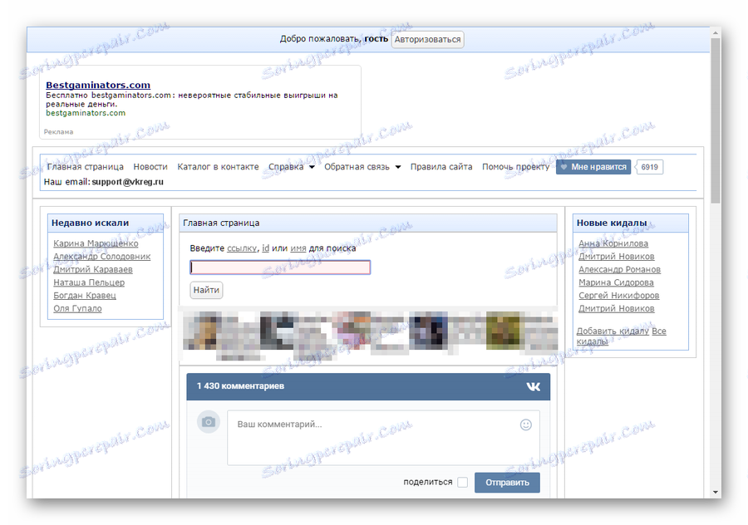Click the Отправить comment button
The image size is (748, 525).
(507, 483)
